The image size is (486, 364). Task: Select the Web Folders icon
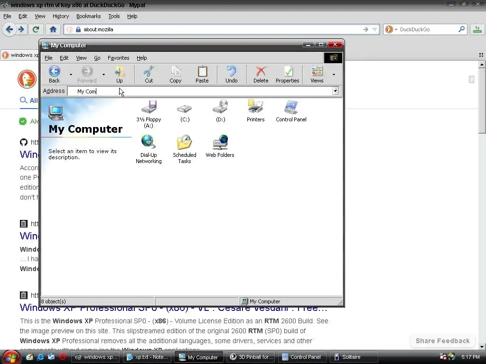point(220,146)
